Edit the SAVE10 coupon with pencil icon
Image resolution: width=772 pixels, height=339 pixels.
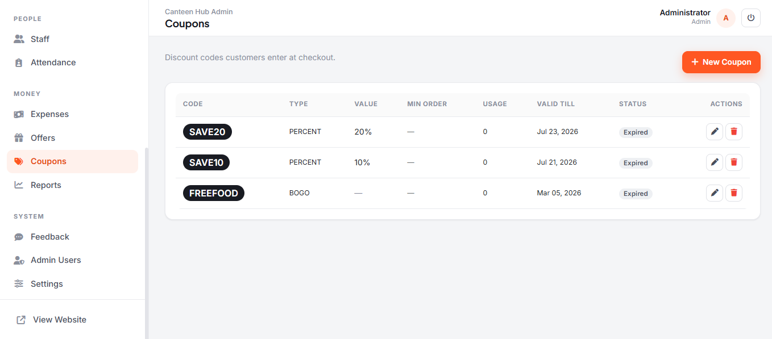click(715, 162)
